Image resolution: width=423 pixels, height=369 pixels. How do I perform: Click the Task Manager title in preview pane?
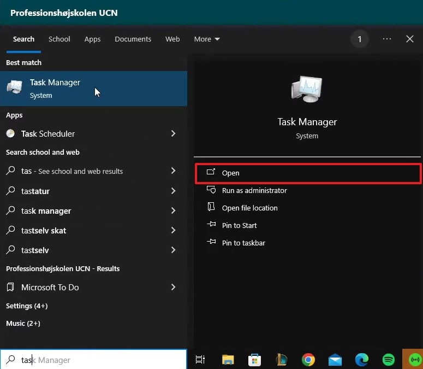(307, 122)
